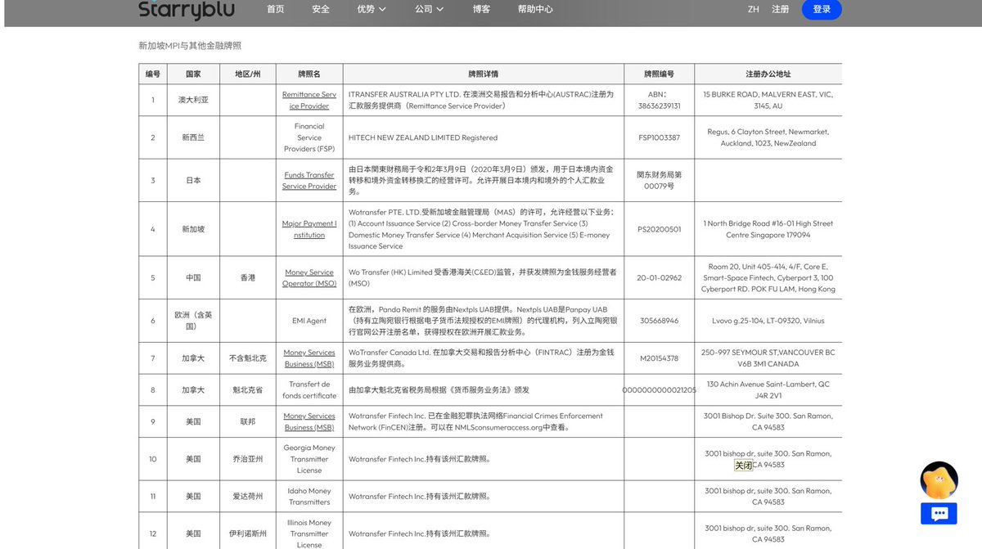The width and height of the screenshot is (982, 549).
Task: Click the 乔治亚州 region cell
Action: (x=248, y=459)
